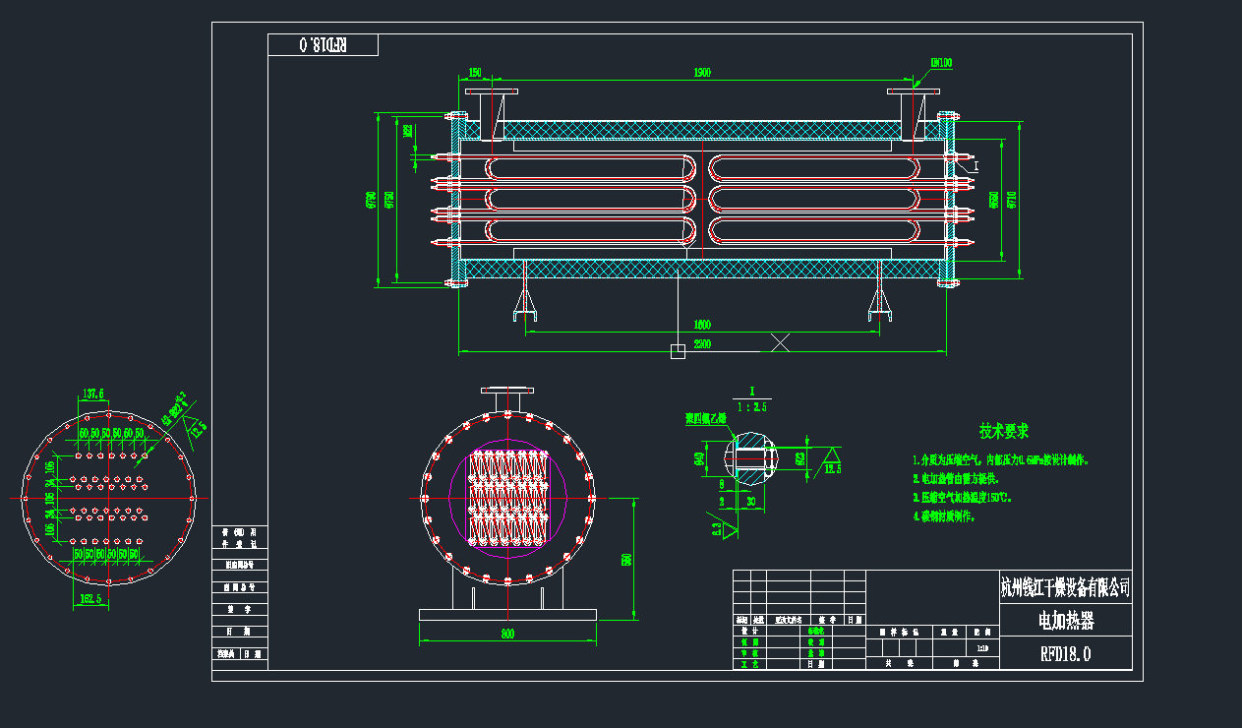Click the DN100 nozzle label
The width and height of the screenshot is (1242, 728).
pyautogui.click(x=940, y=64)
